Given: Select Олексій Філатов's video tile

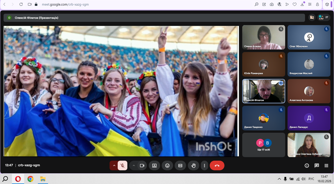Looking at the screenshot, I should 264,91.
